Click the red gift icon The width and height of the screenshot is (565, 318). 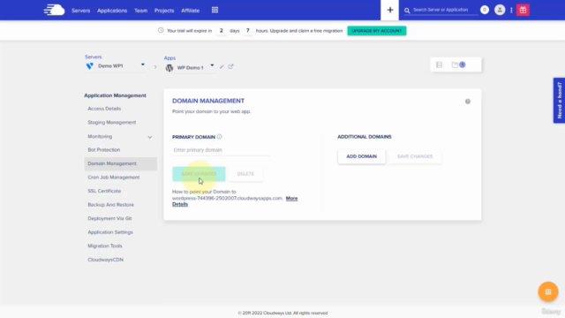[523, 10]
